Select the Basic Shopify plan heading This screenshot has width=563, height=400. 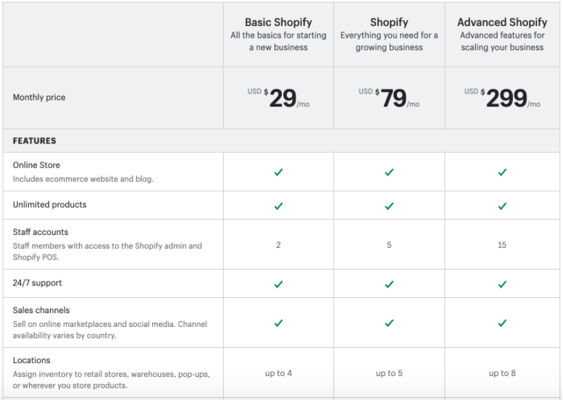[278, 22]
